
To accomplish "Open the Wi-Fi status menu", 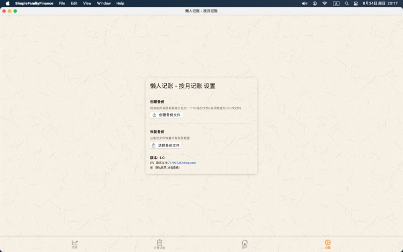I will [325, 4].
